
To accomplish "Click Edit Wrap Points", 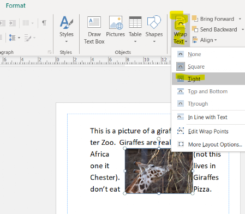I will click(x=208, y=131).
